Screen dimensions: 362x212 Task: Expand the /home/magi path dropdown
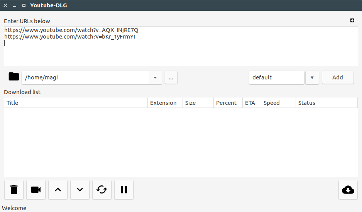[155, 77]
